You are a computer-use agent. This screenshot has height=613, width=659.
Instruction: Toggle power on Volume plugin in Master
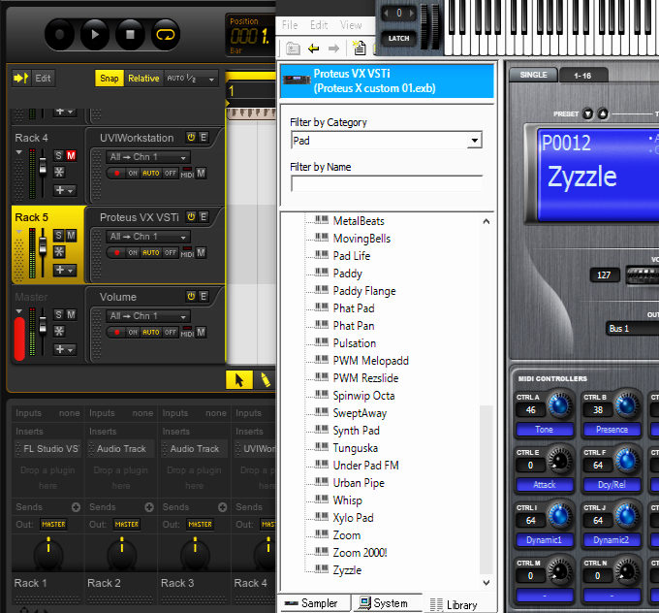(x=191, y=296)
